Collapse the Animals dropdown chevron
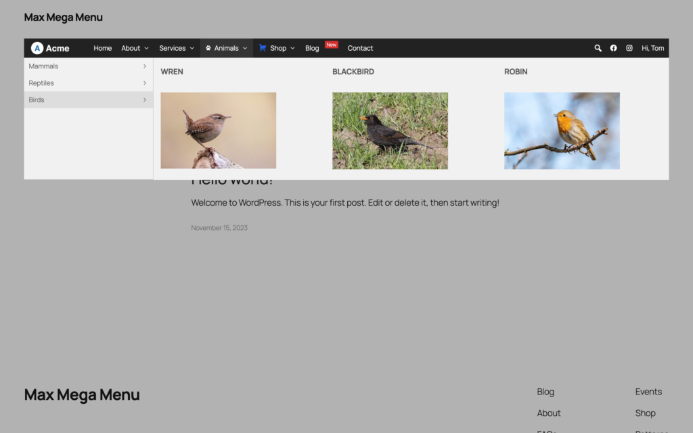The width and height of the screenshot is (693, 433). (x=245, y=48)
